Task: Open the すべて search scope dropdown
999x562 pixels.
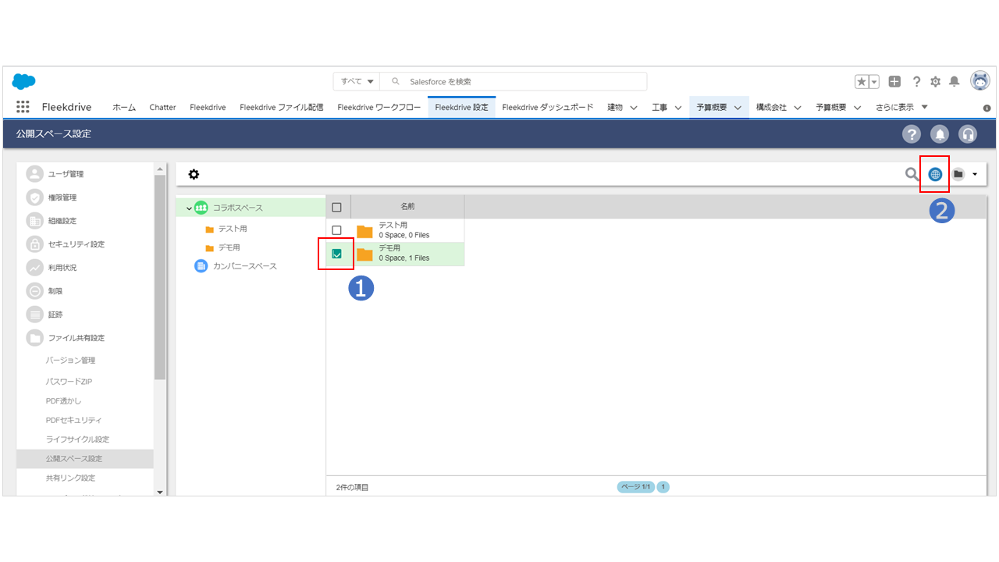Action: click(x=357, y=81)
